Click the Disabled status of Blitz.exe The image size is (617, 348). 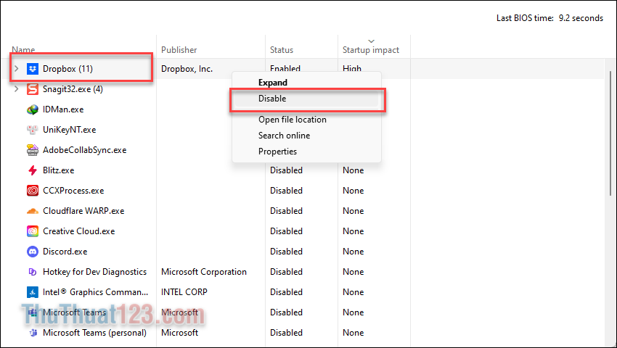[286, 170]
